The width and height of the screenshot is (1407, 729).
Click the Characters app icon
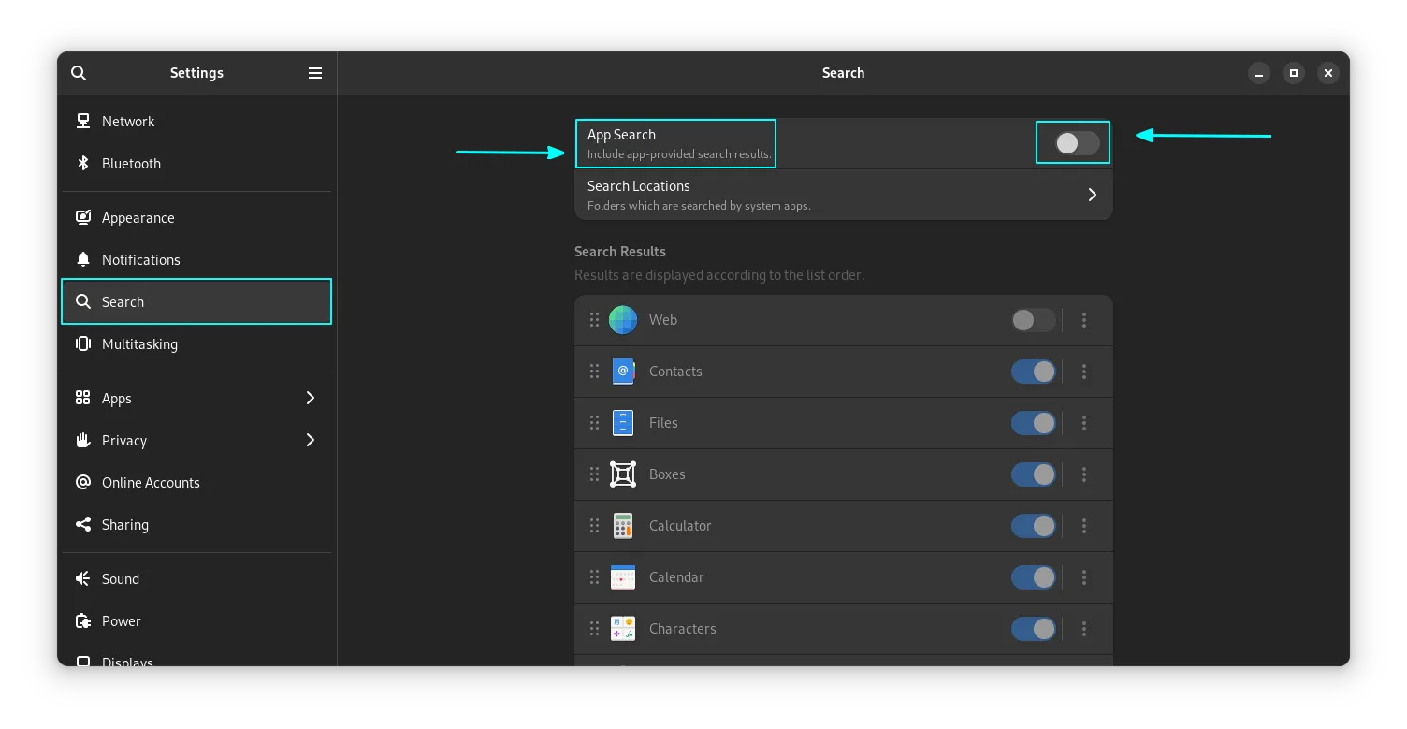click(x=623, y=629)
